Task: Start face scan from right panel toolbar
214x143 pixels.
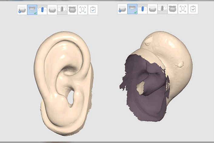Action: click(x=183, y=9)
